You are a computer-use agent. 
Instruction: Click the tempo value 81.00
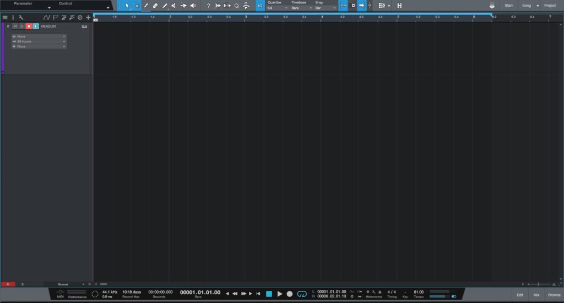point(419,292)
